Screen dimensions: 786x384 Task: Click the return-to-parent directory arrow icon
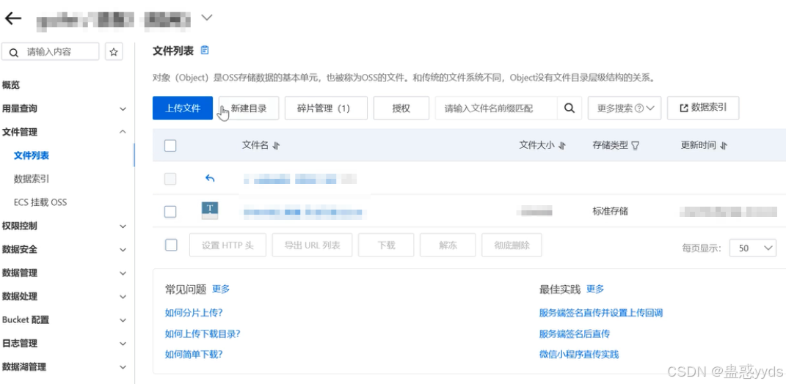click(210, 178)
